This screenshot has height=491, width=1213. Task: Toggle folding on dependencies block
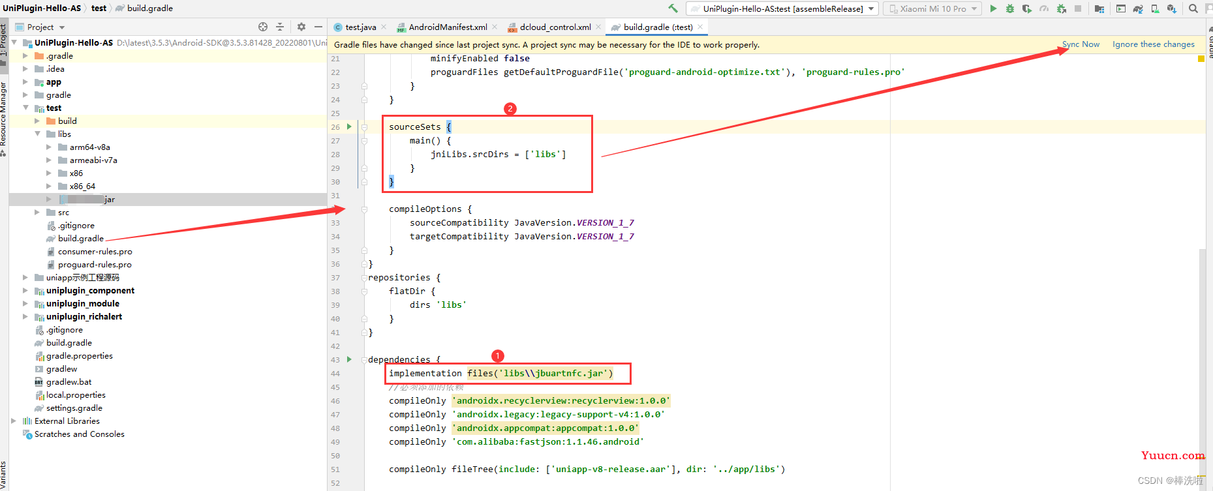pos(364,360)
